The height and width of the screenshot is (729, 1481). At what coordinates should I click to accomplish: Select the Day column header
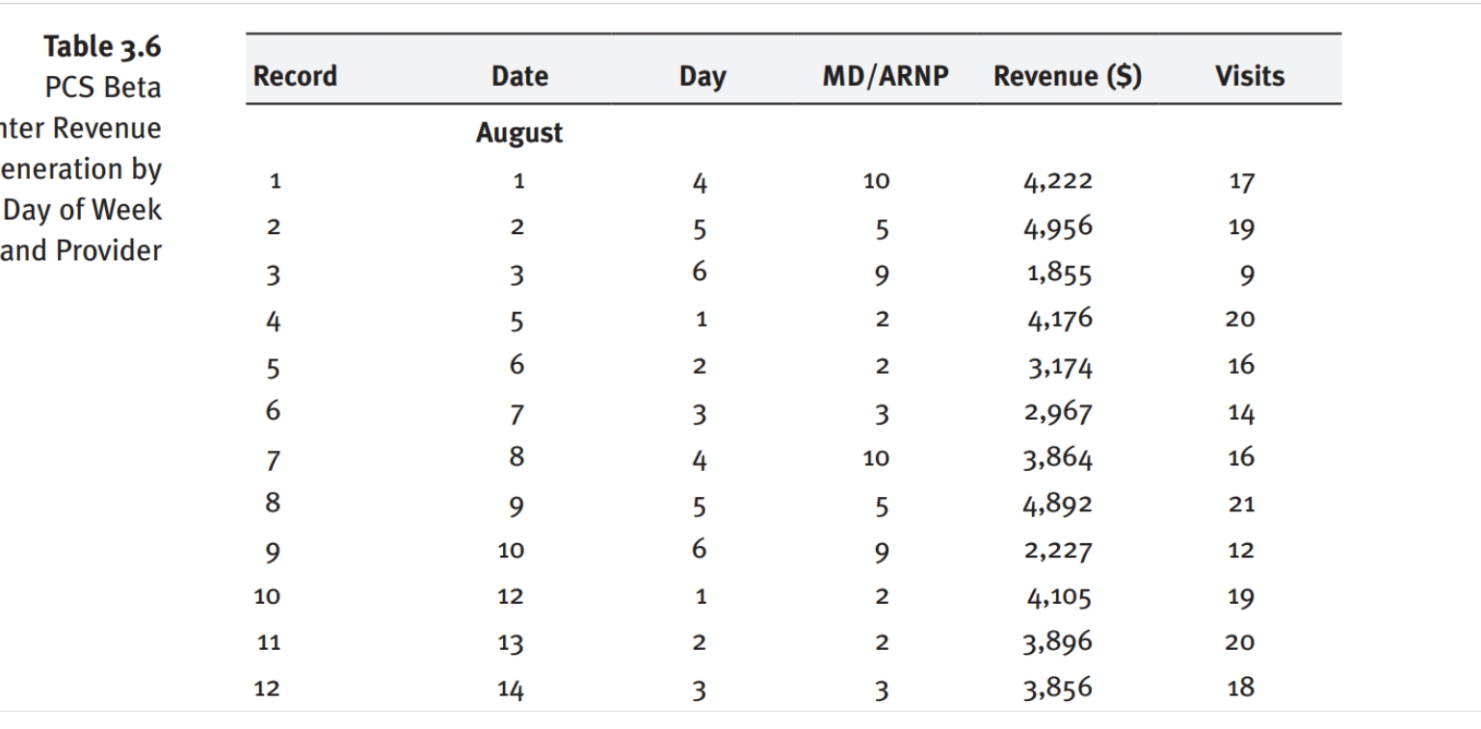(702, 77)
